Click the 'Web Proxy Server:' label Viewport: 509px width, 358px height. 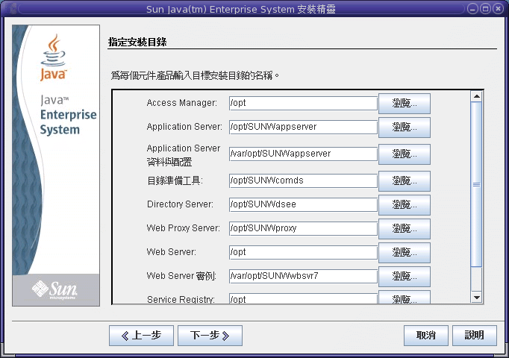184,228
